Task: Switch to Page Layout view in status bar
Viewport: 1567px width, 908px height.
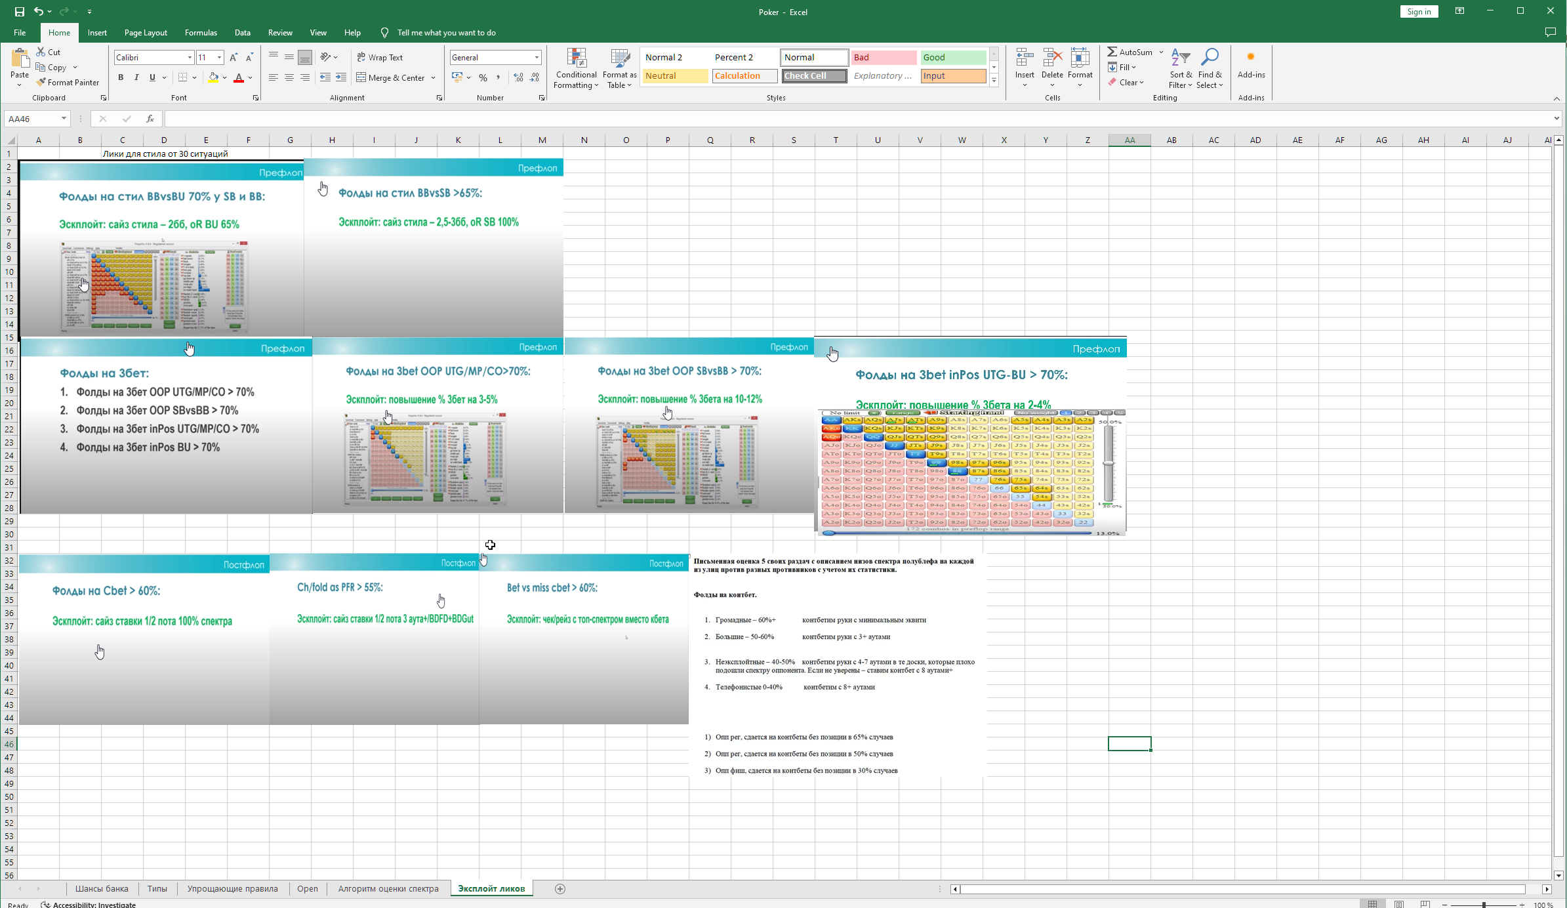Action: tap(1399, 904)
